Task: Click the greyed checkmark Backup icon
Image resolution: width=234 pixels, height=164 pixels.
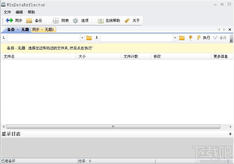Action: [x=215, y=38]
